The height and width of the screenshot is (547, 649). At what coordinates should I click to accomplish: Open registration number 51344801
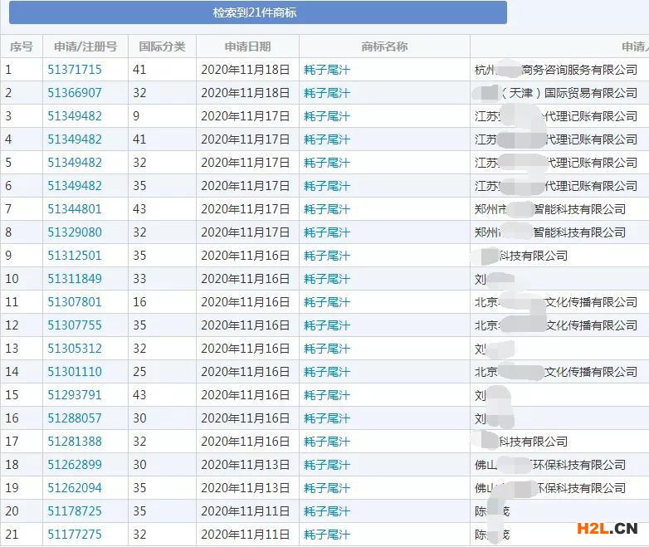click(75, 208)
